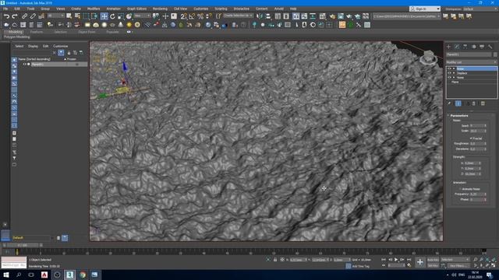Open Windows Start menu
Image resolution: width=499 pixels, height=280 pixels.
click(x=5, y=275)
